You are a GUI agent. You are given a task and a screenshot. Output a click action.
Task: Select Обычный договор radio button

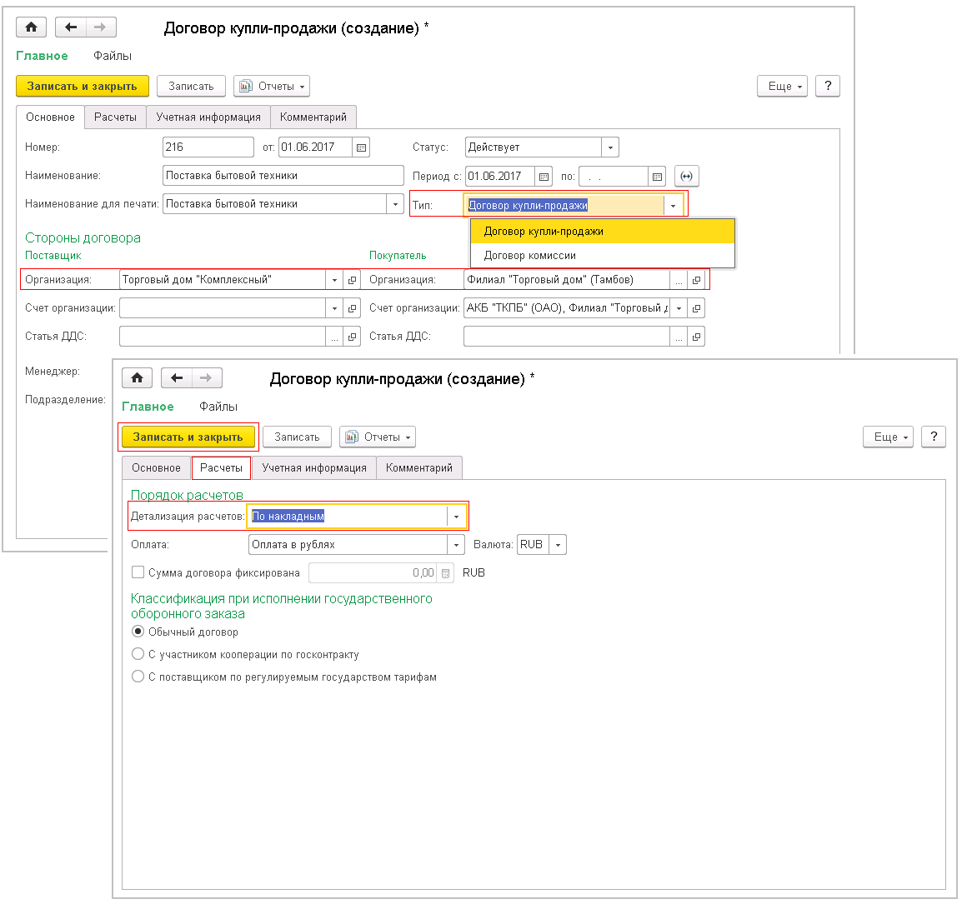(x=138, y=632)
